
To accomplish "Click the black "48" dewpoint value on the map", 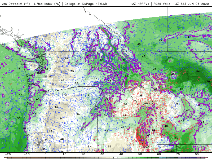I will [166, 126].
